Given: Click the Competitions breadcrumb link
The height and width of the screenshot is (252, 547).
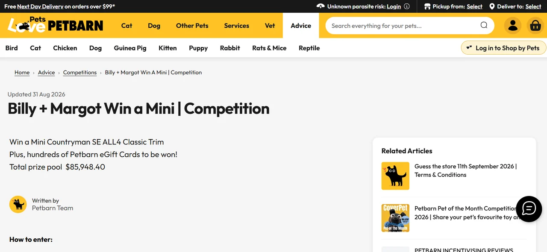Looking at the screenshot, I should pos(80,73).
